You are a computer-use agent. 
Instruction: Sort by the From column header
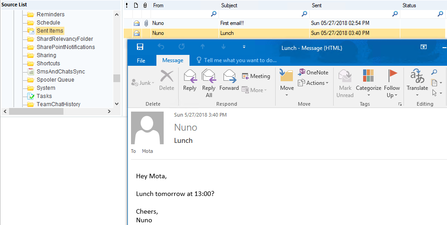[x=185, y=5]
